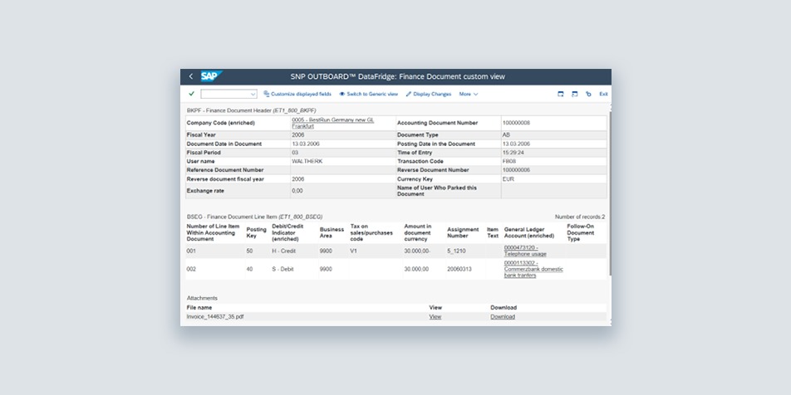
Task: Click the SAP logo
Action: coord(211,76)
